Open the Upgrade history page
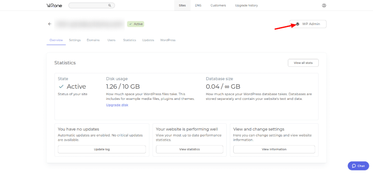Image resolution: width=373 pixels, height=173 pixels. click(x=246, y=5)
